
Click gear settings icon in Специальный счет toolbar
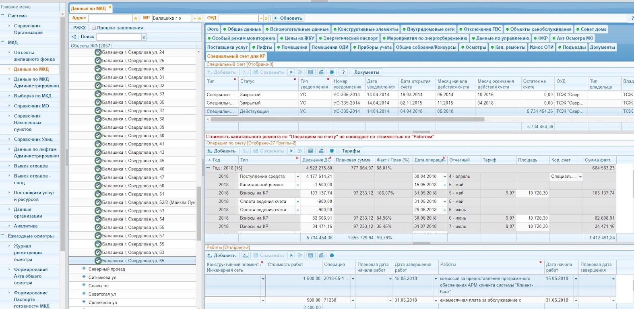pos(332,72)
